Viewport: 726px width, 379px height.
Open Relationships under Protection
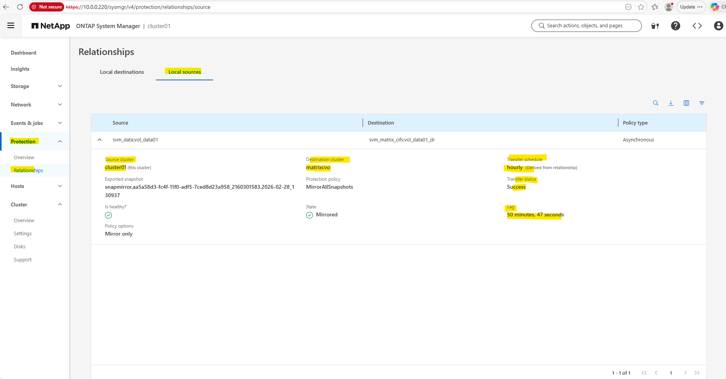pyautogui.click(x=28, y=170)
